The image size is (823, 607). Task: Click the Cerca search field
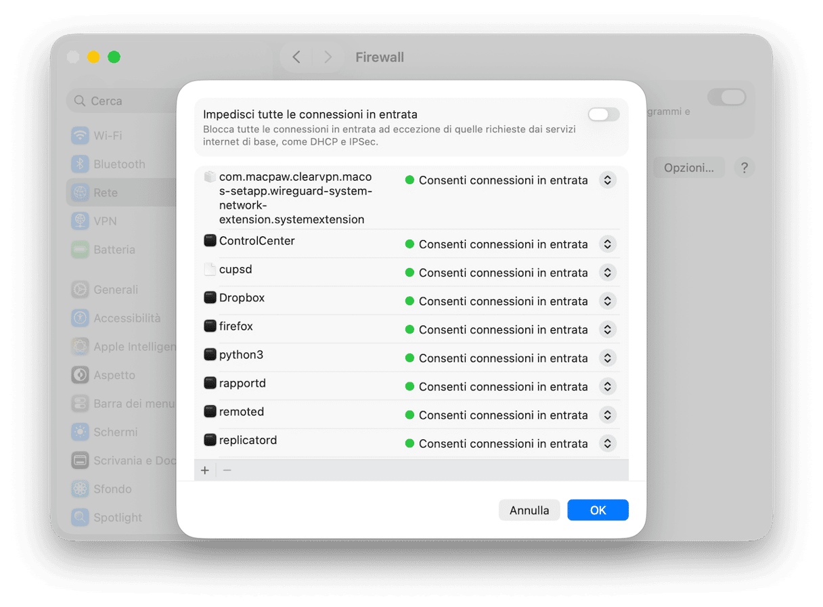[122, 101]
